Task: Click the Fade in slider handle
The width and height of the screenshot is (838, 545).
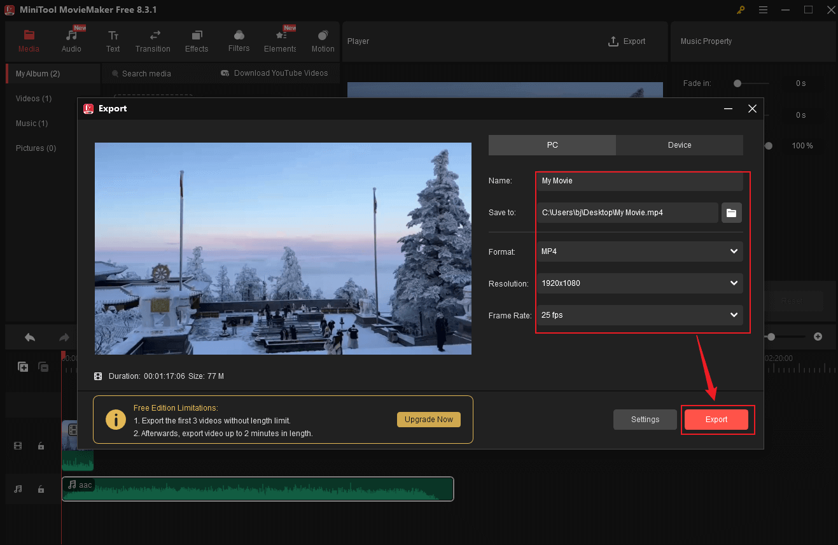Action: pos(737,83)
